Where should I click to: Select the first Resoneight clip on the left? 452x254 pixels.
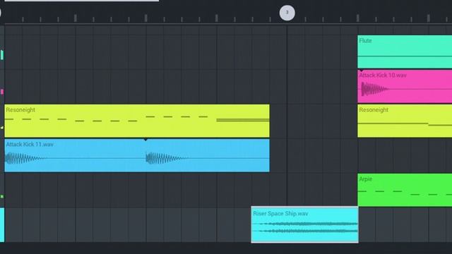pyautogui.click(x=137, y=121)
